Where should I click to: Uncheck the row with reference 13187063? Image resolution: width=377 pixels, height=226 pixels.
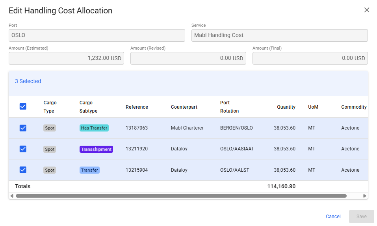click(x=23, y=128)
